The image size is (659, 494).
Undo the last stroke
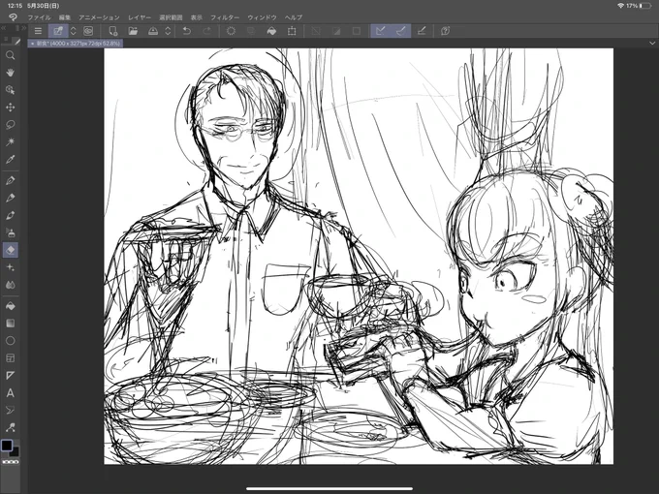tap(187, 31)
